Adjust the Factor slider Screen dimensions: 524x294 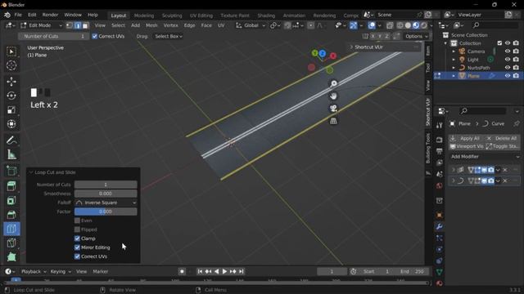pyautogui.click(x=106, y=212)
